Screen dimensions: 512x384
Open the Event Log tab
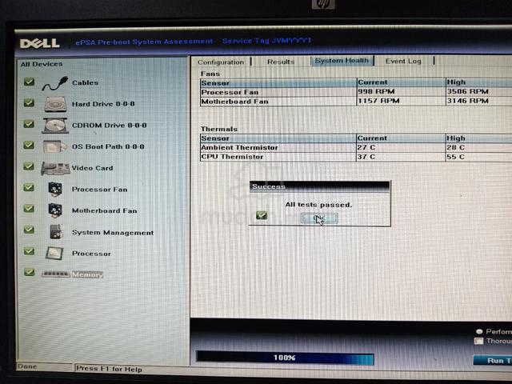pos(403,61)
